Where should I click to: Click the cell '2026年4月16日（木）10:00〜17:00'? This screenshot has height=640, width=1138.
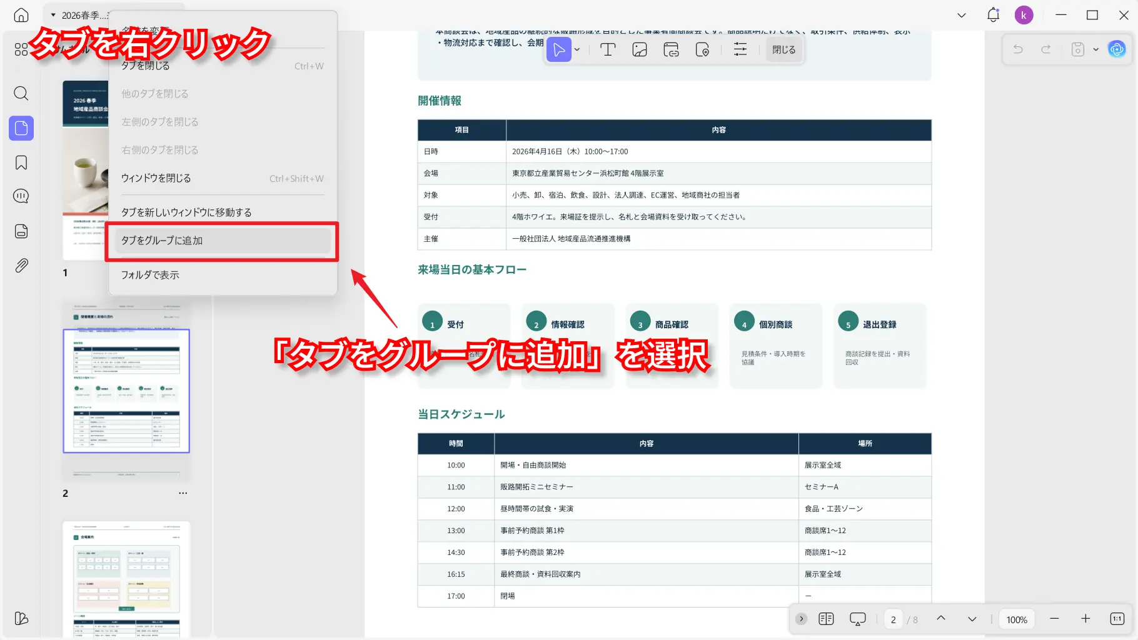point(718,151)
